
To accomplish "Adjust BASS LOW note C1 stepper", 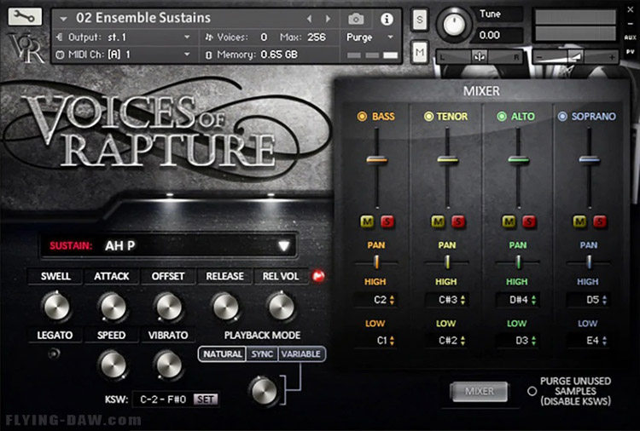I will (392, 341).
